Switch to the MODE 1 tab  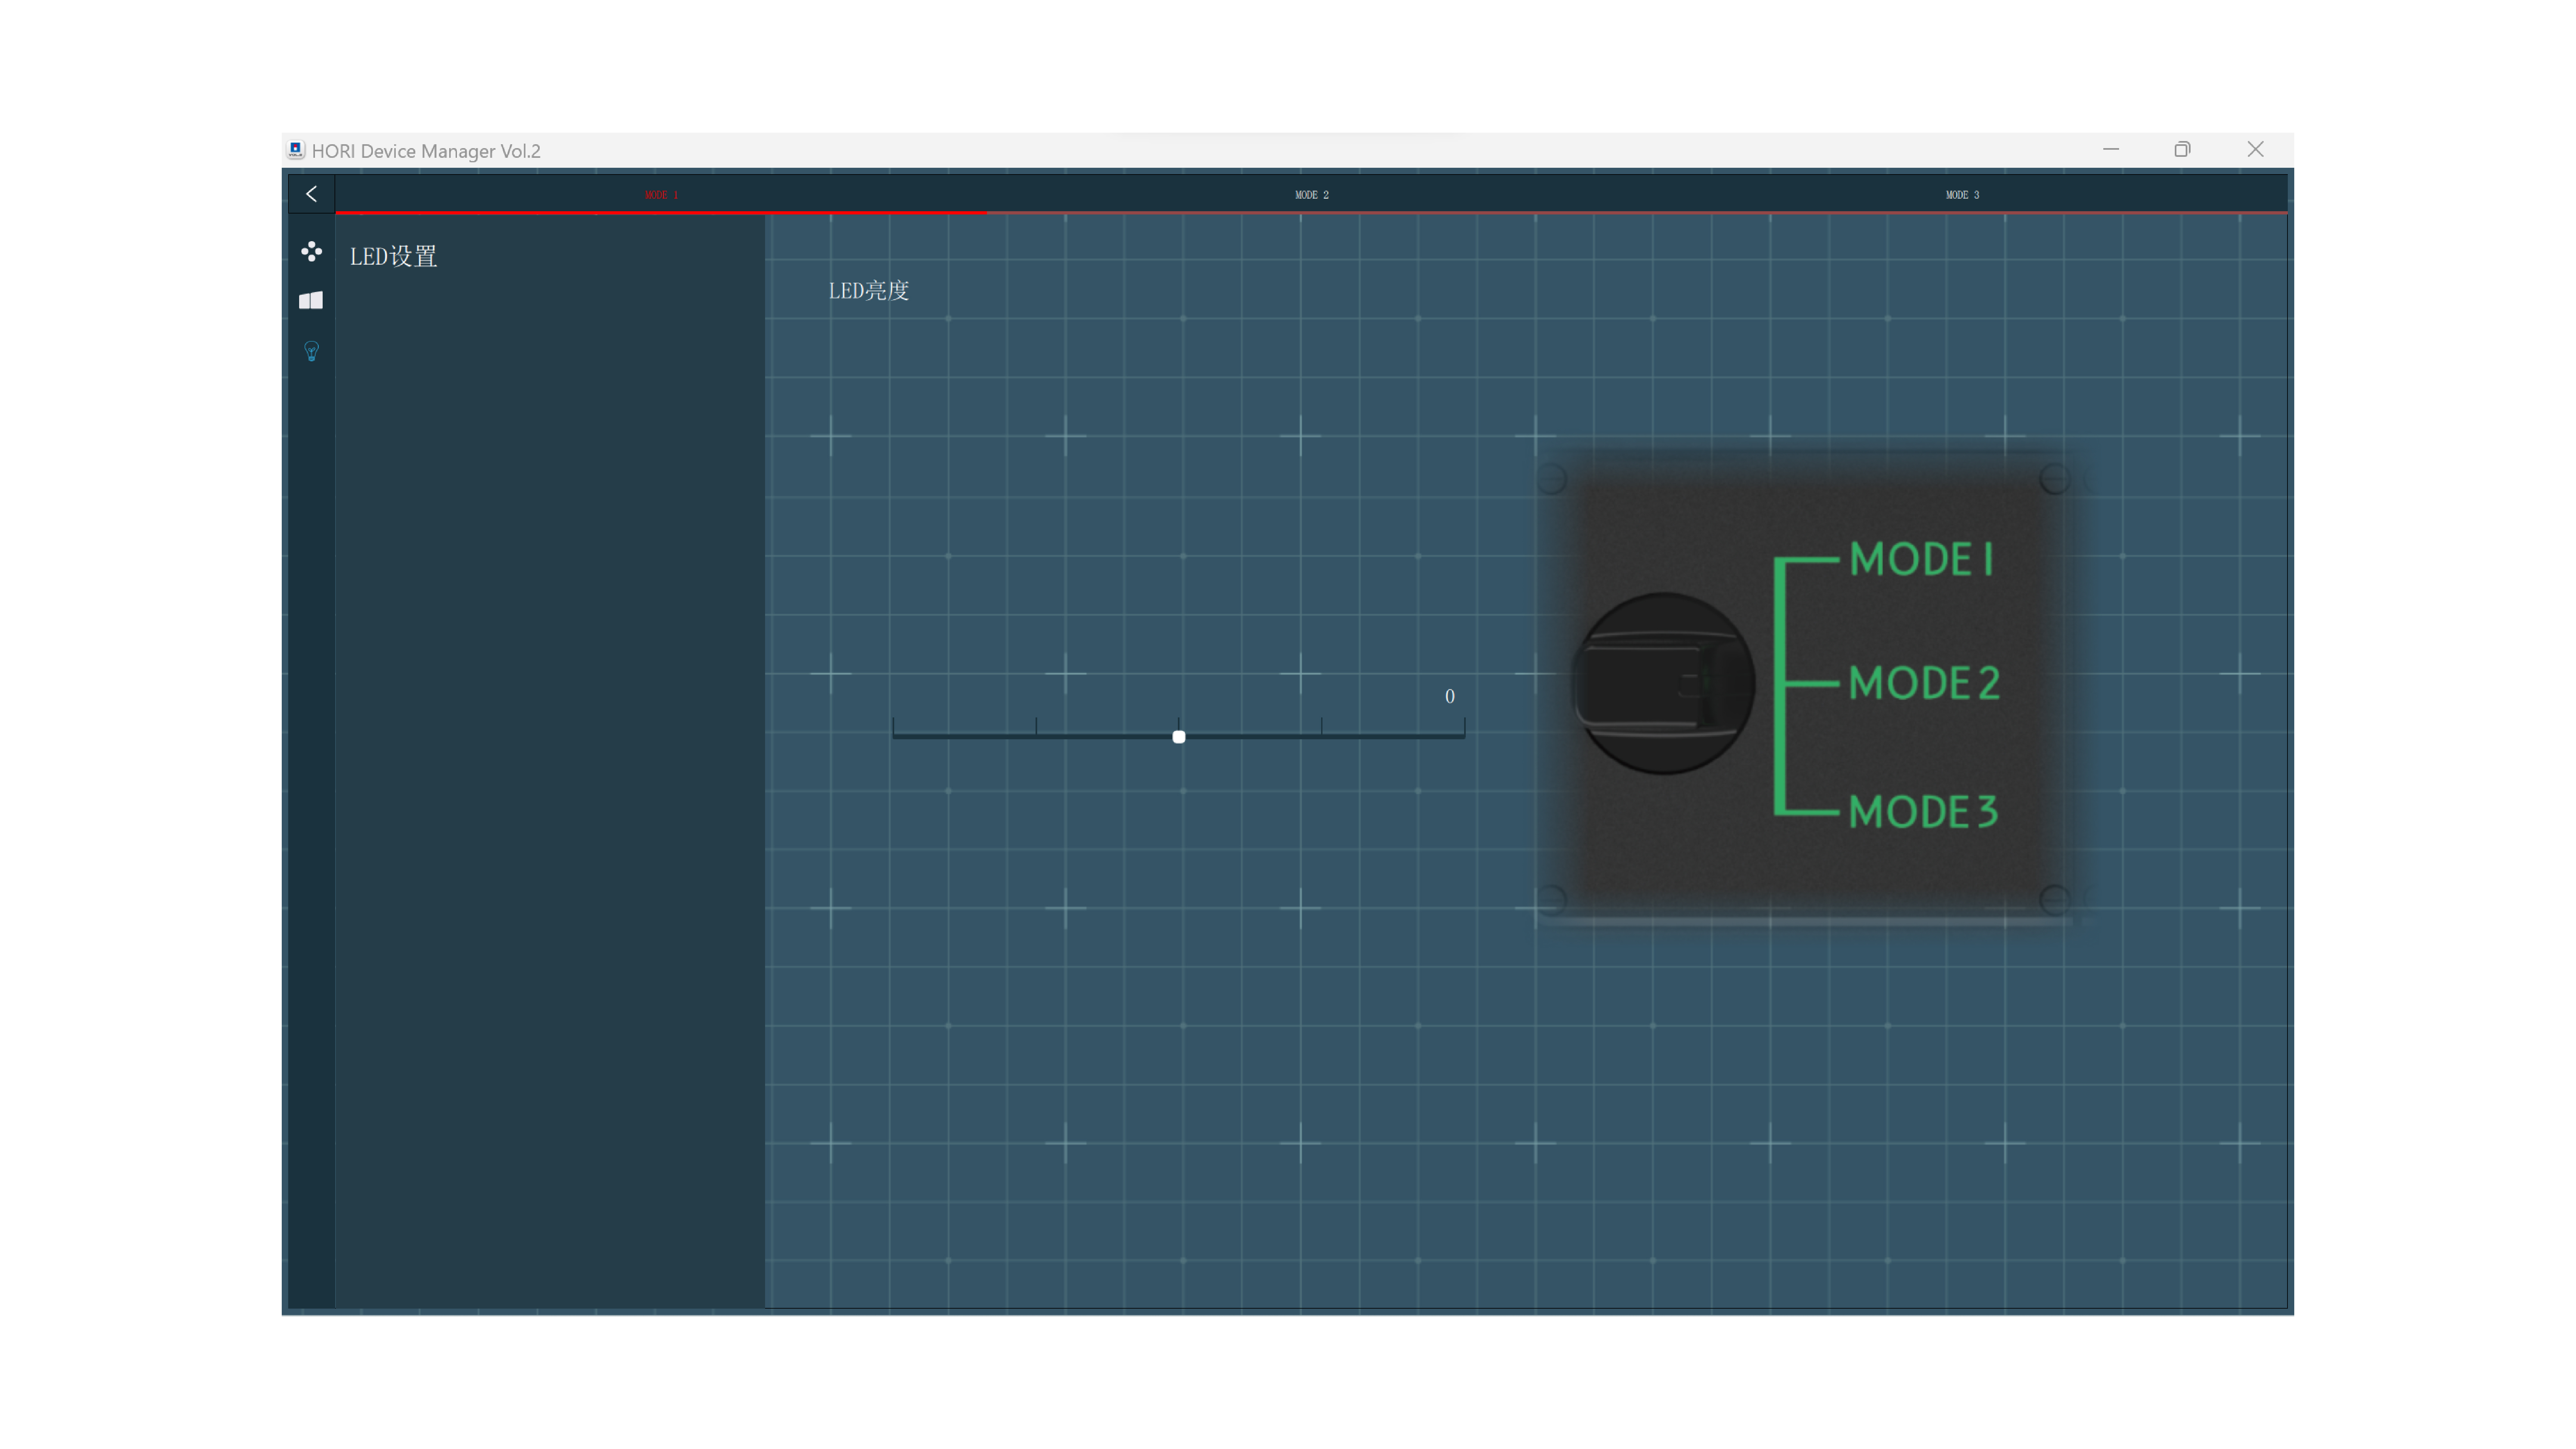pyautogui.click(x=661, y=194)
